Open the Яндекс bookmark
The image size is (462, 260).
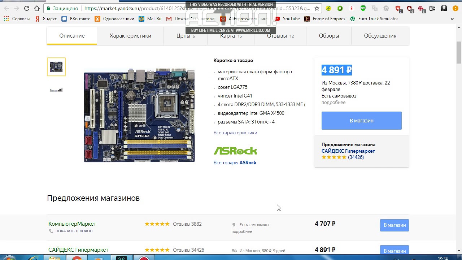coord(46,19)
